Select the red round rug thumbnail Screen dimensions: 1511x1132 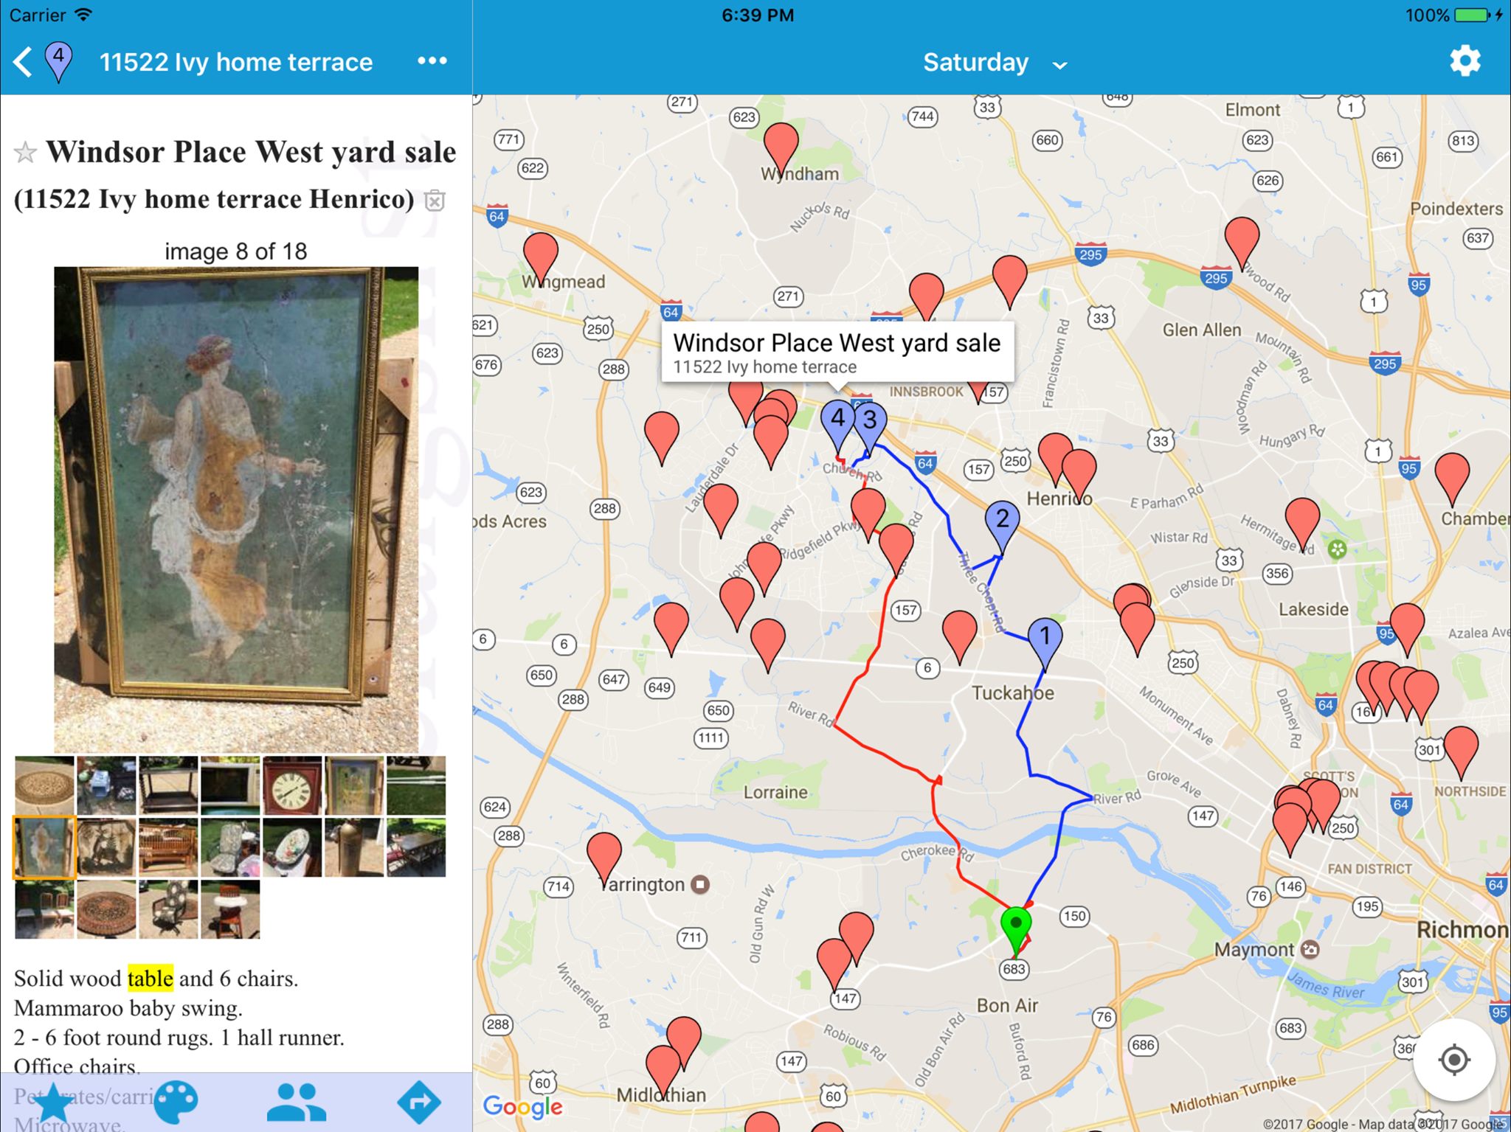[106, 909]
